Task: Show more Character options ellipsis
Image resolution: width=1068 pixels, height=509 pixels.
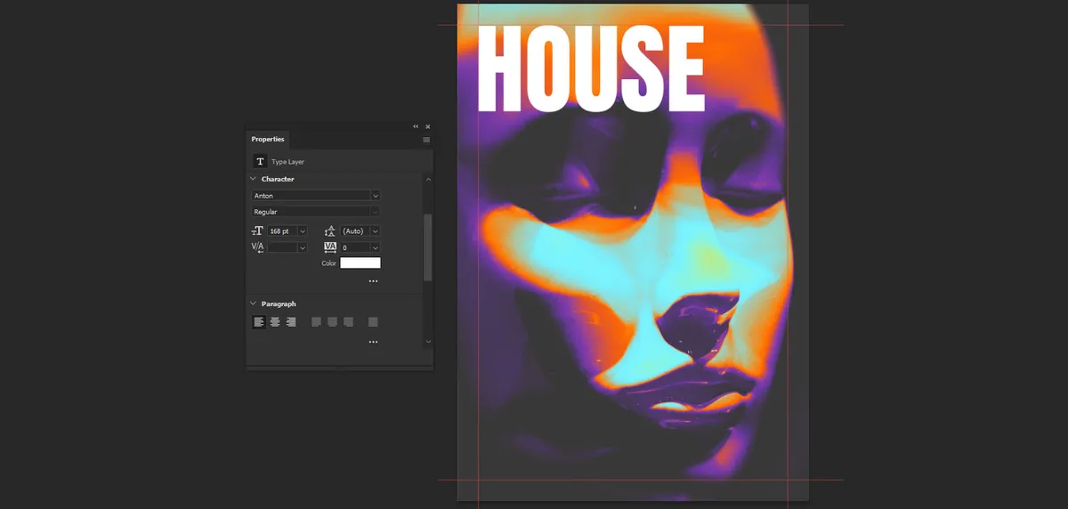Action: click(x=373, y=281)
